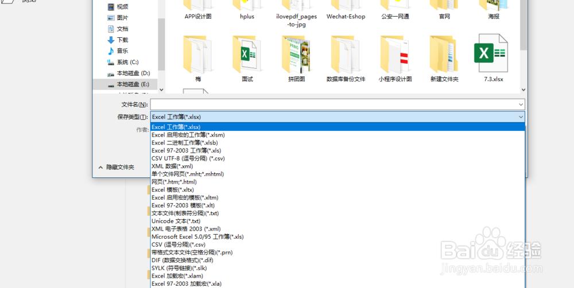Screen dimensions: 574x288
Task: Select Excel 加载宏(*.xlam)
Action: [338, 276]
